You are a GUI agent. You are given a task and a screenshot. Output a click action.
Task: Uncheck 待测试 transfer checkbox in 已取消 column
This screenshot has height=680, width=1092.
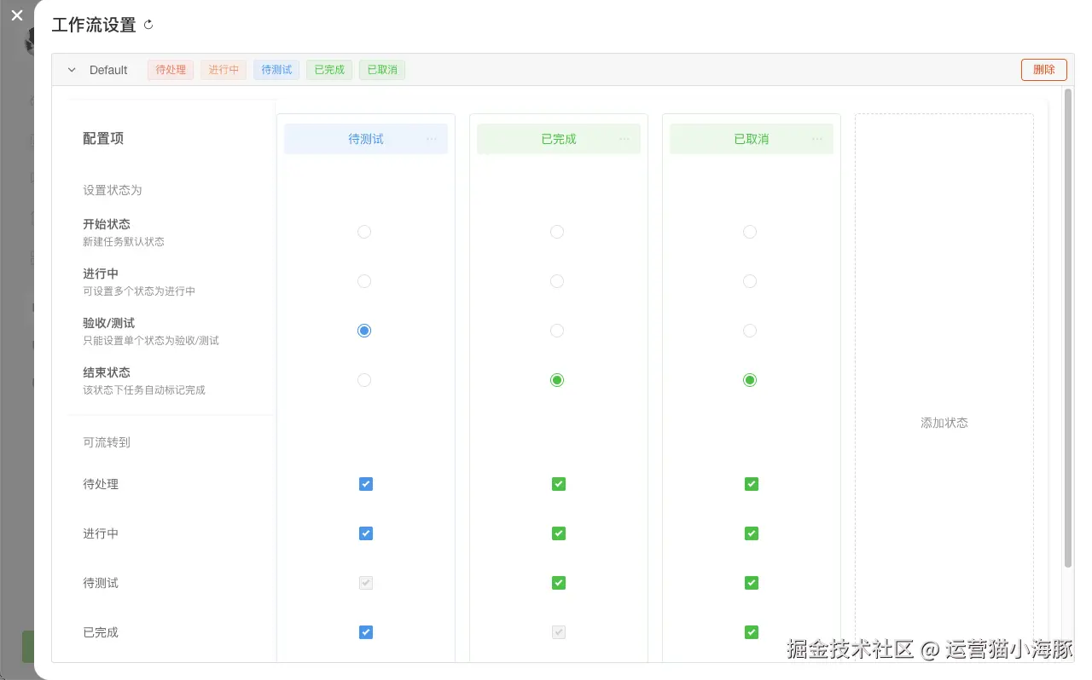(x=751, y=582)
